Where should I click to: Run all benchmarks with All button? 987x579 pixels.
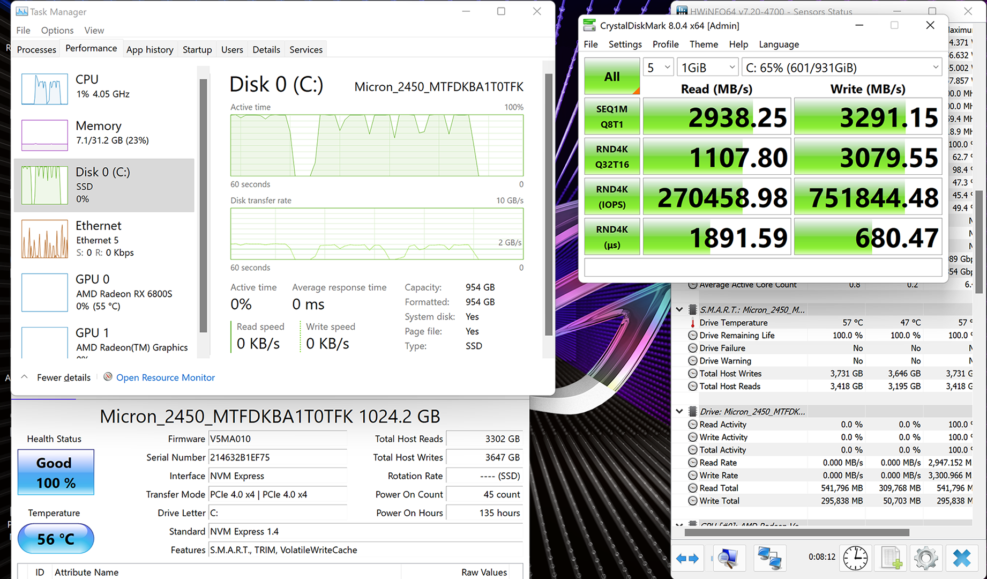(x=611, y=76)
